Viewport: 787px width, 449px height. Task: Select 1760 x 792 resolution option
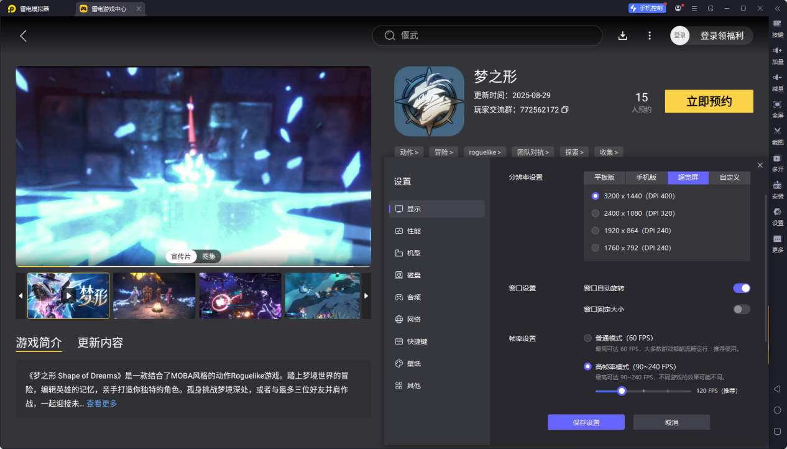pos(596,248)
